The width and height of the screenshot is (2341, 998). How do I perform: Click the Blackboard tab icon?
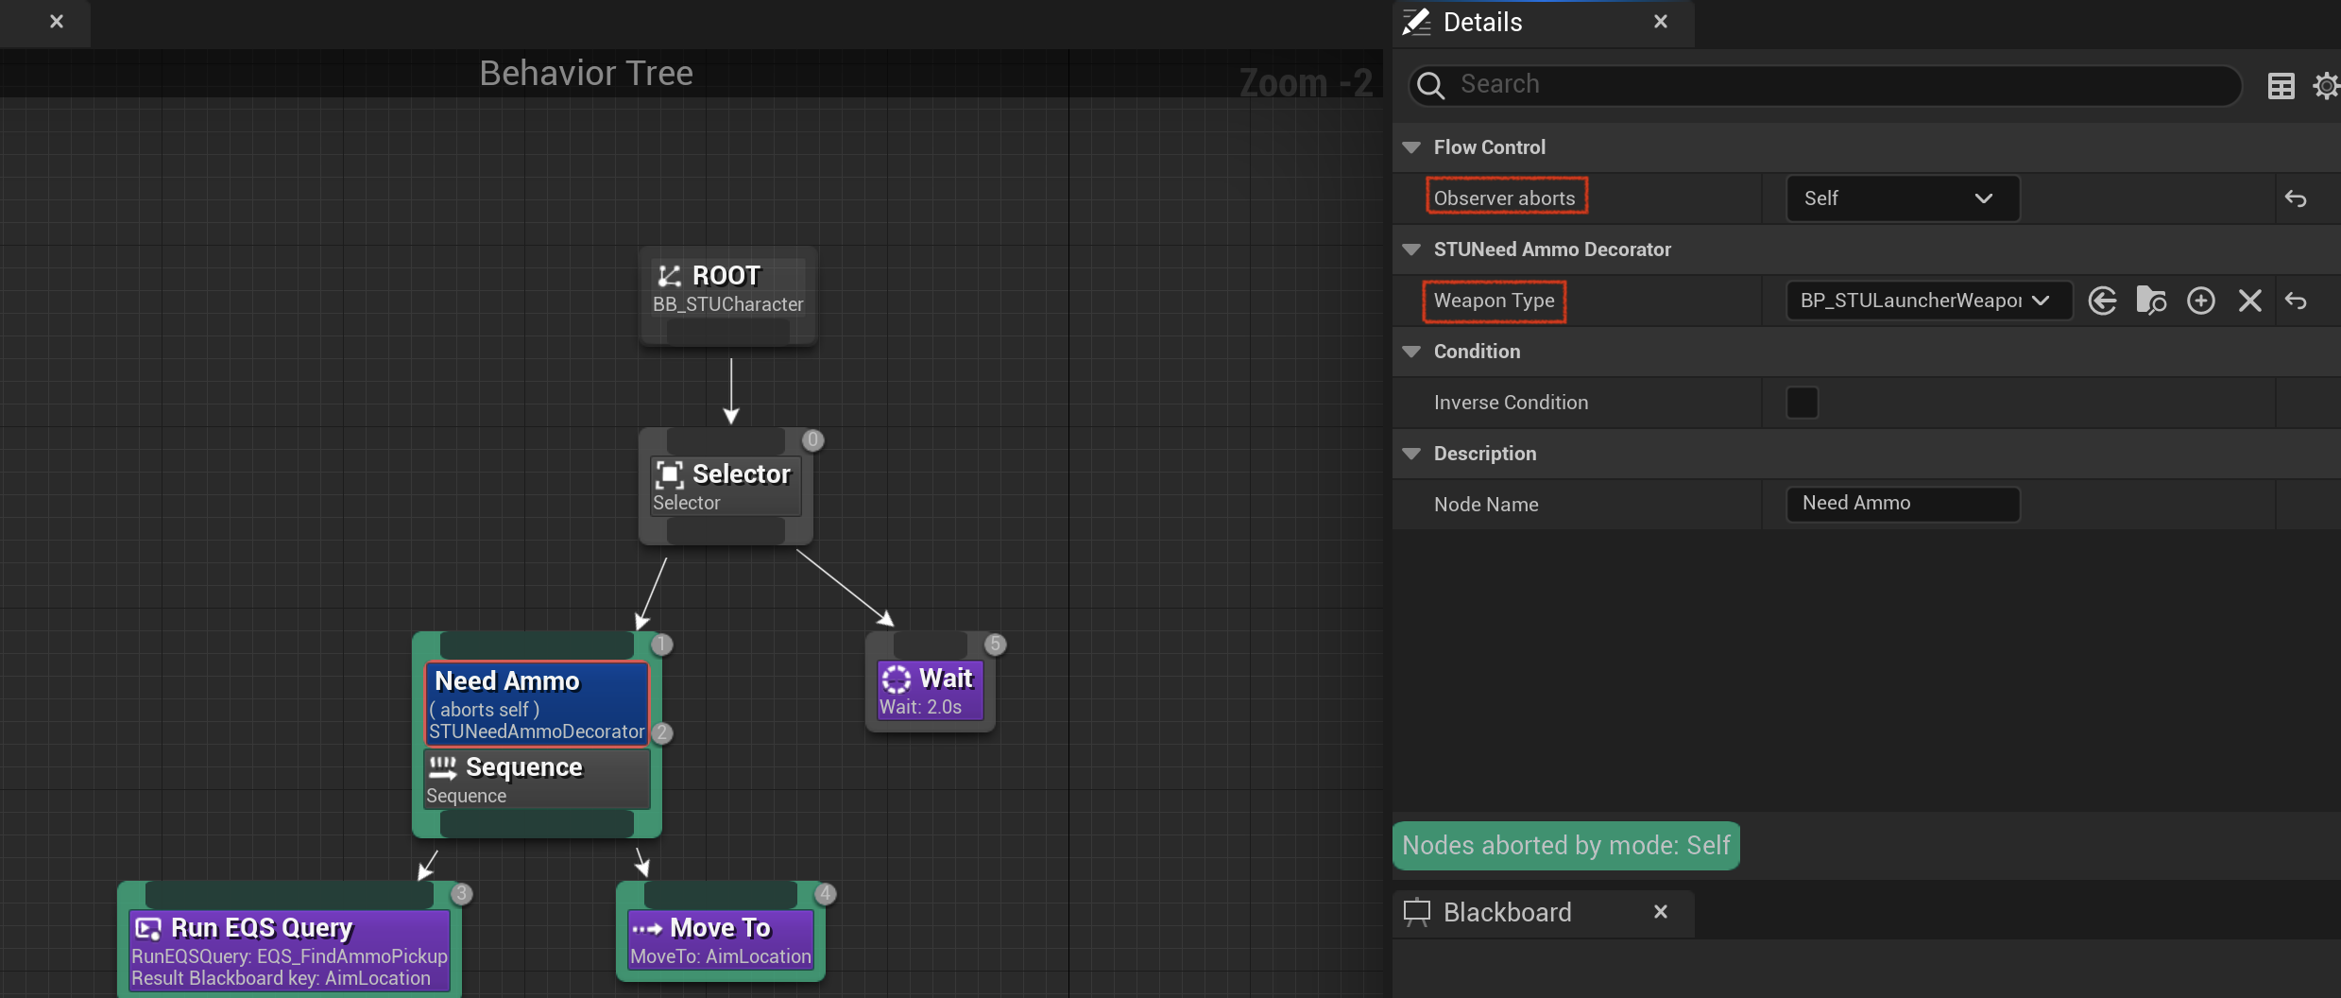coord(1417,912)
